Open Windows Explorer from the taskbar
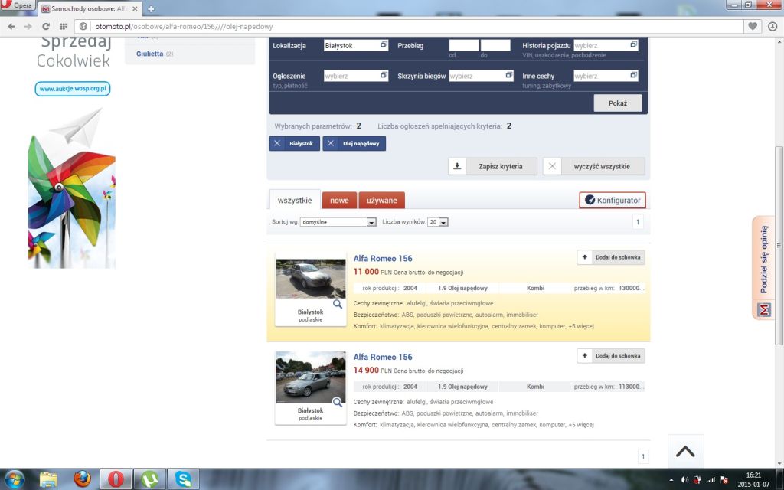This screenshot has width=784, height=490. (x=48, y=479)
